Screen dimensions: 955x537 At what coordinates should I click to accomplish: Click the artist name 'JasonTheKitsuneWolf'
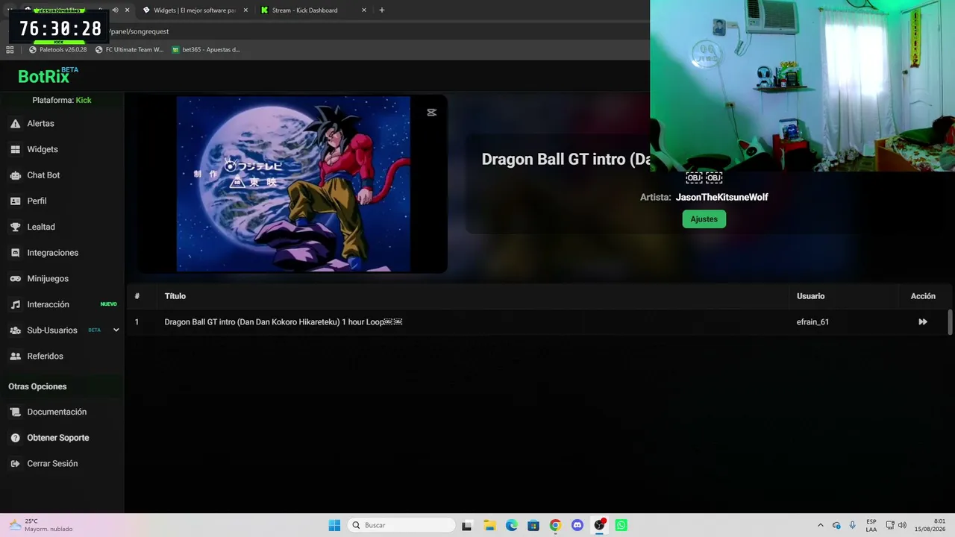click(x=721, y=197)
